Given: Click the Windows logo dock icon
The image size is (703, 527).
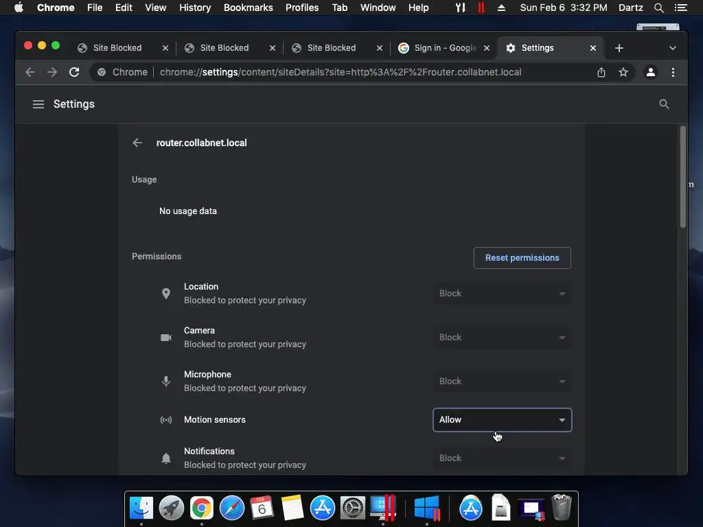Looking at the screenshot, I should [x=426, y=508].
